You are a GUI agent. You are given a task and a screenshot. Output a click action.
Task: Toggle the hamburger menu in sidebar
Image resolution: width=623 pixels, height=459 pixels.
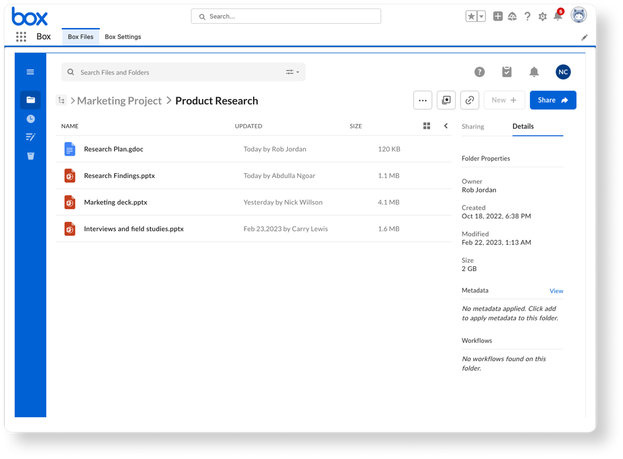point(30,72)
